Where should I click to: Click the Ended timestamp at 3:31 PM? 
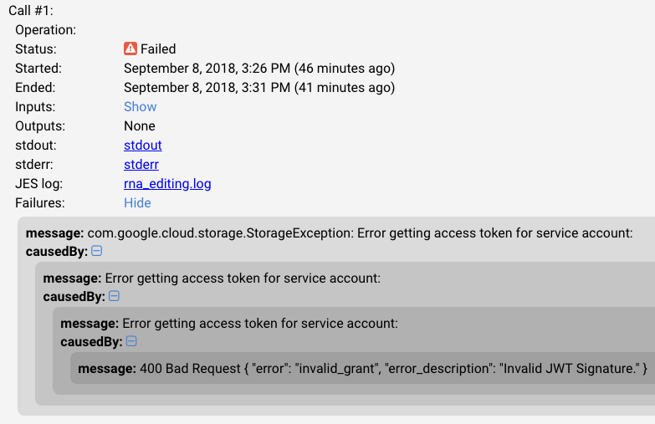click(x=258, y=87)
